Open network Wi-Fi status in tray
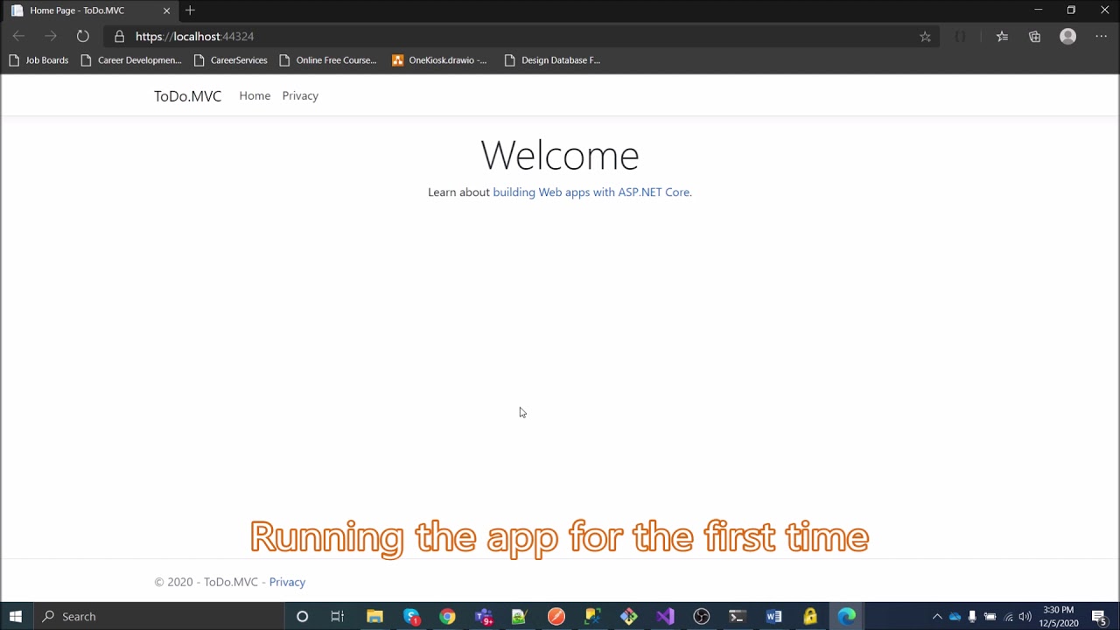 click(1008, 617)
